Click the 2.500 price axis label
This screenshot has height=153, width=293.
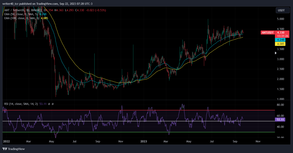click(280, 69)
